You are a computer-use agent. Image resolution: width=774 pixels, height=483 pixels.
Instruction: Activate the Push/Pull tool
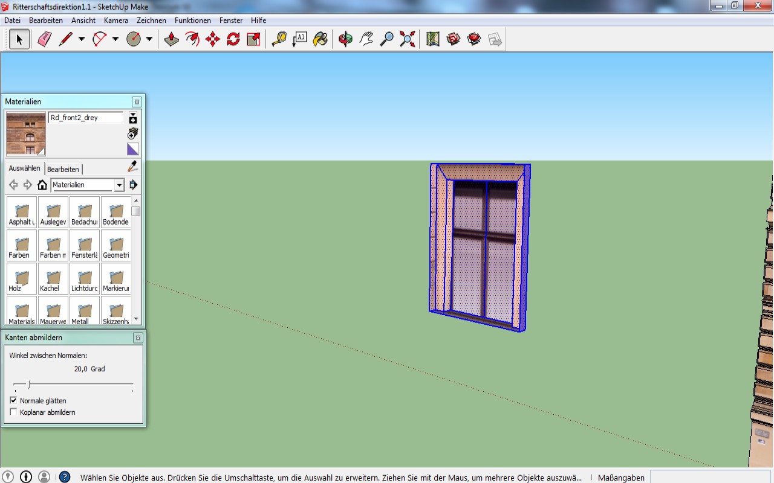pos(172,40)
